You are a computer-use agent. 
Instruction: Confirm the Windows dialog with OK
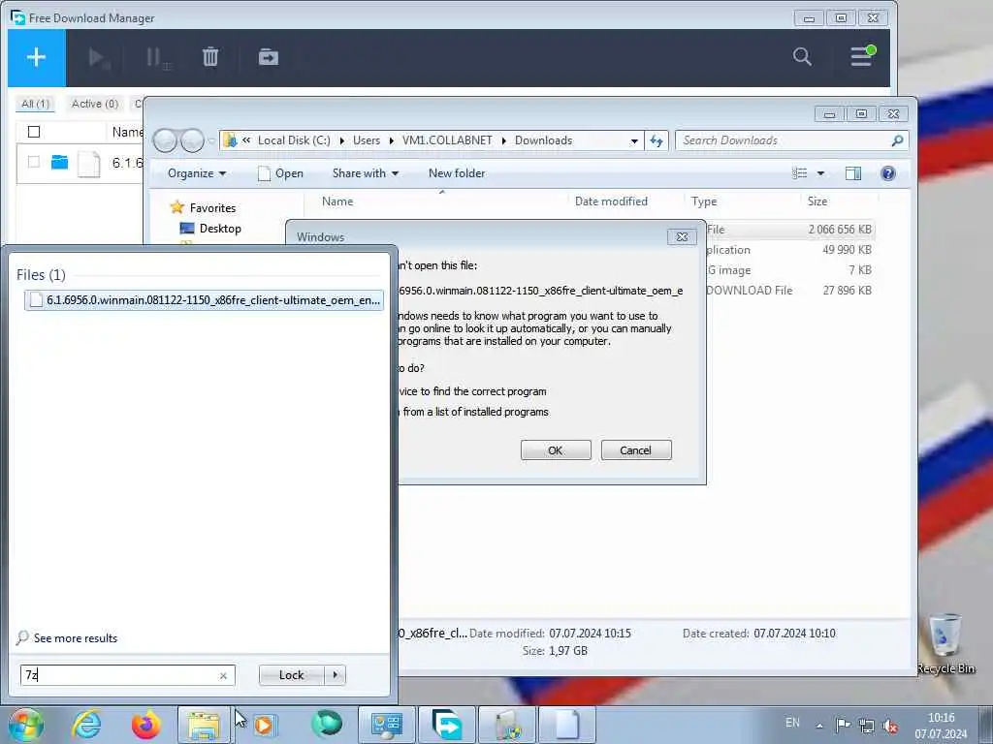[556, 449]
